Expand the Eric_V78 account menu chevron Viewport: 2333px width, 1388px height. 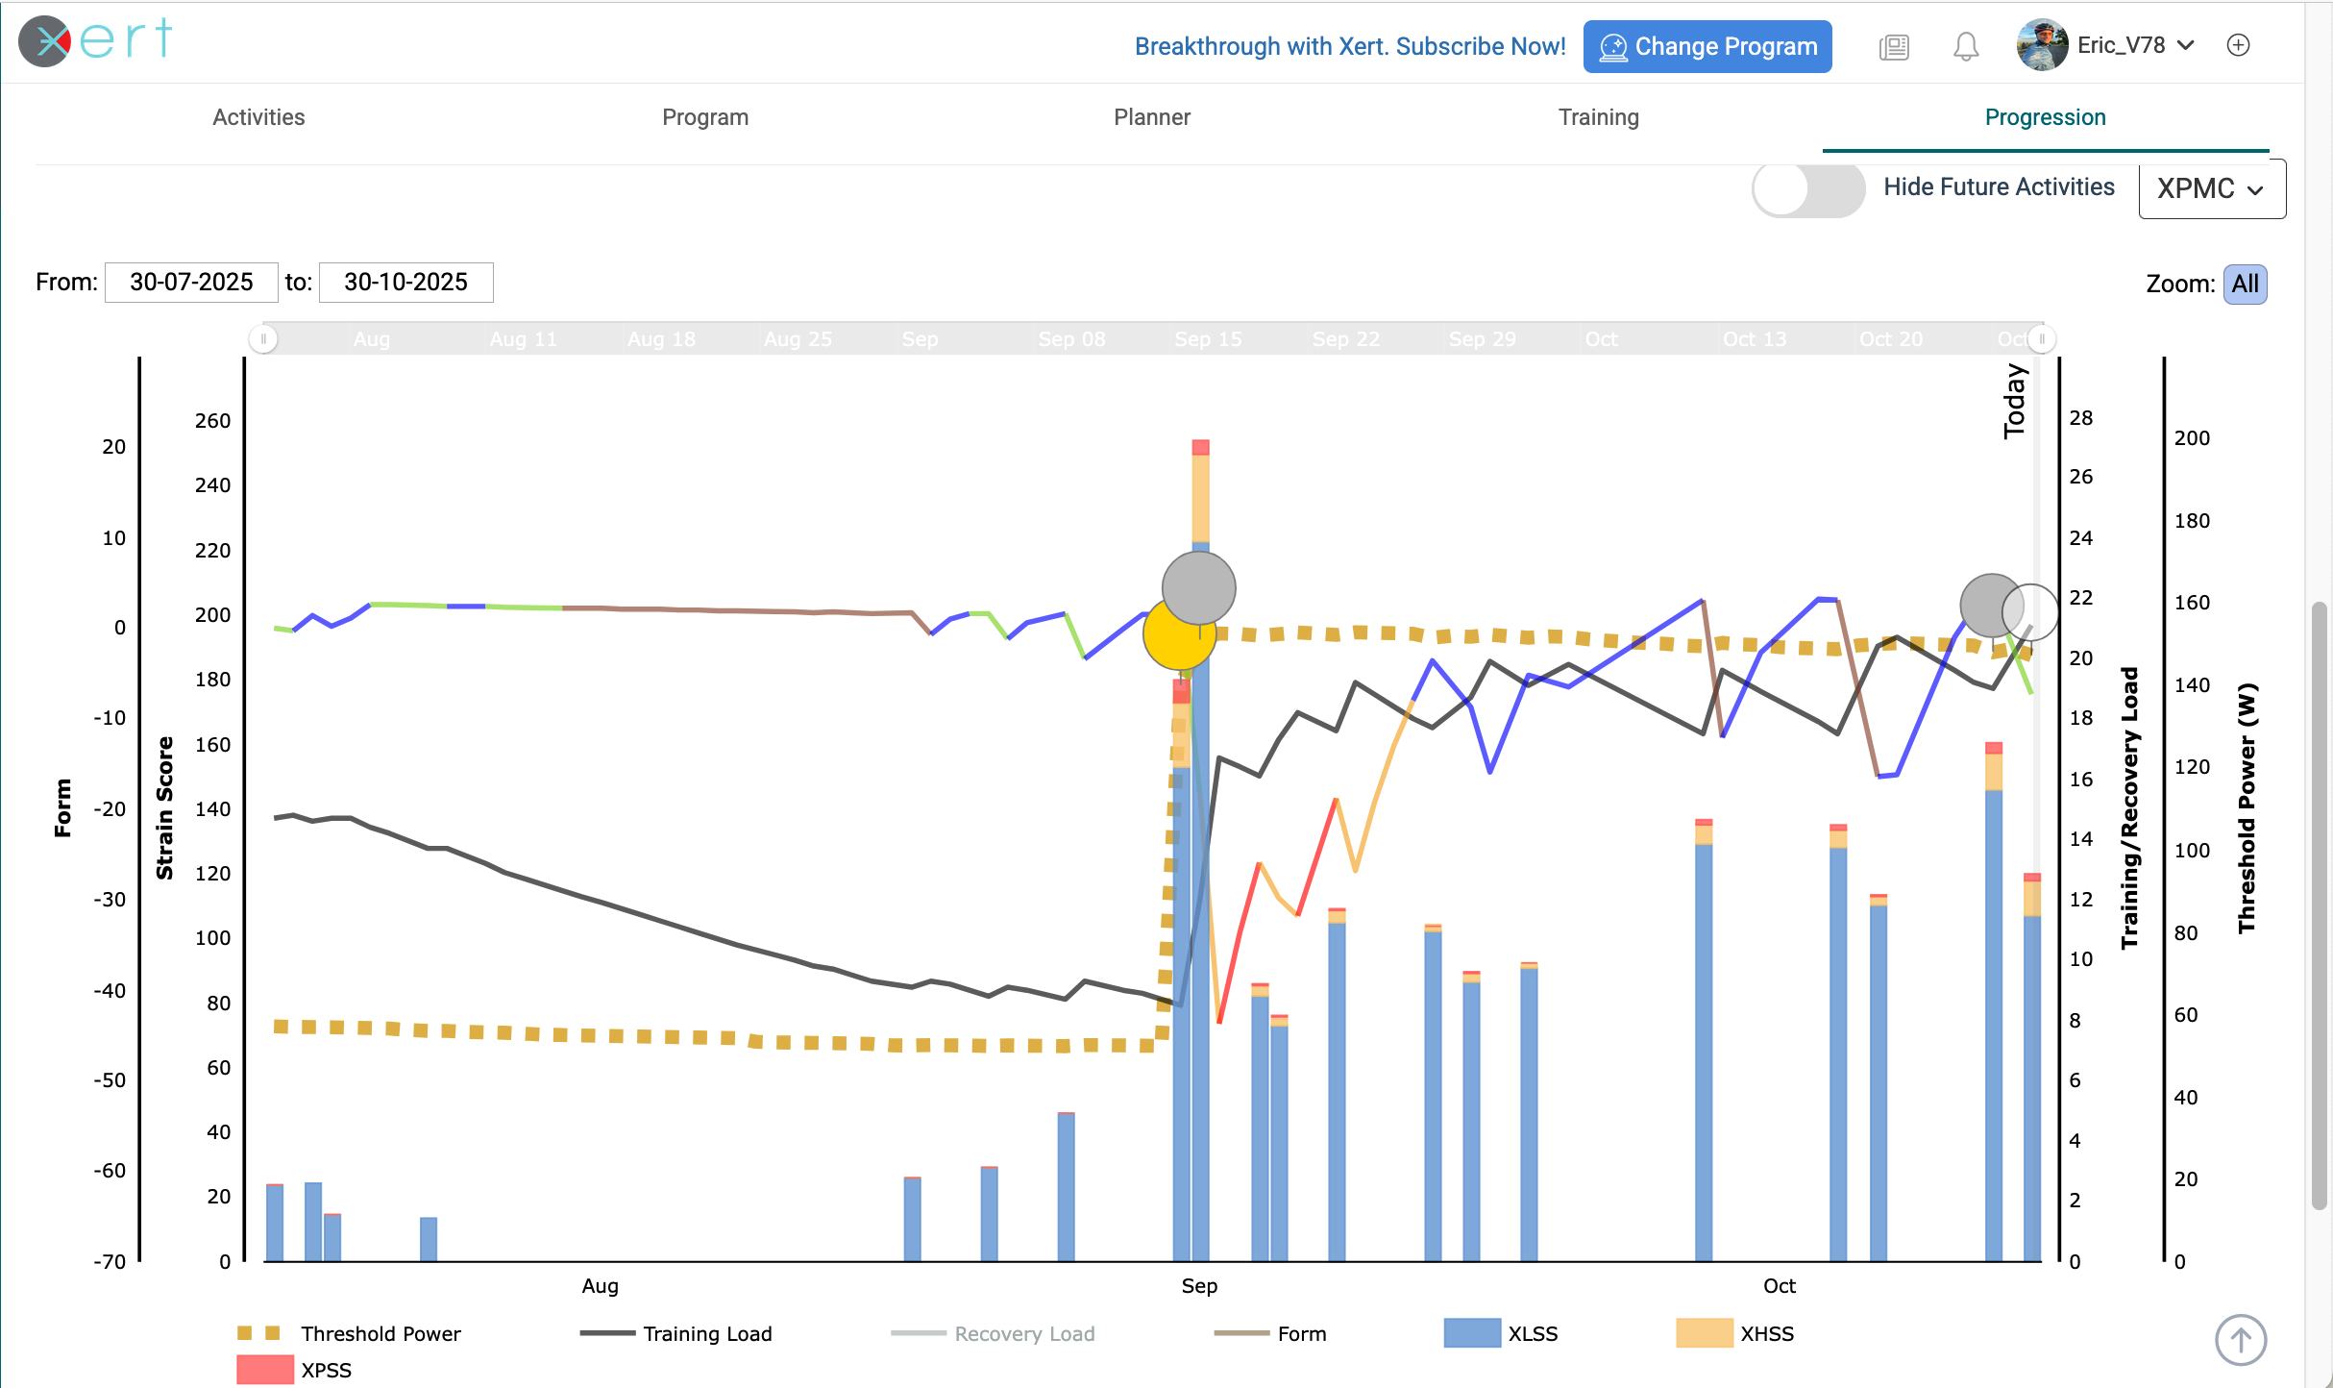(2185, 45)
